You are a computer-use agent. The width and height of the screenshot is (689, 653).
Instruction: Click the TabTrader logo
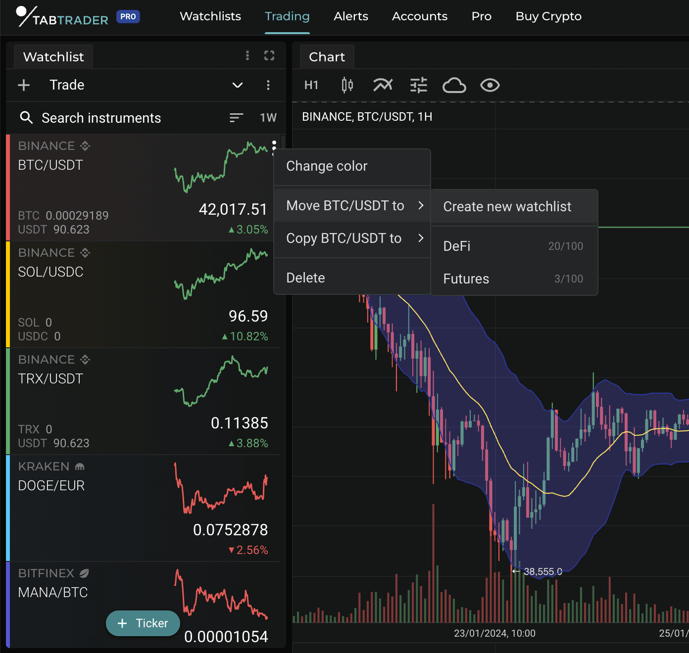point(62,17)
